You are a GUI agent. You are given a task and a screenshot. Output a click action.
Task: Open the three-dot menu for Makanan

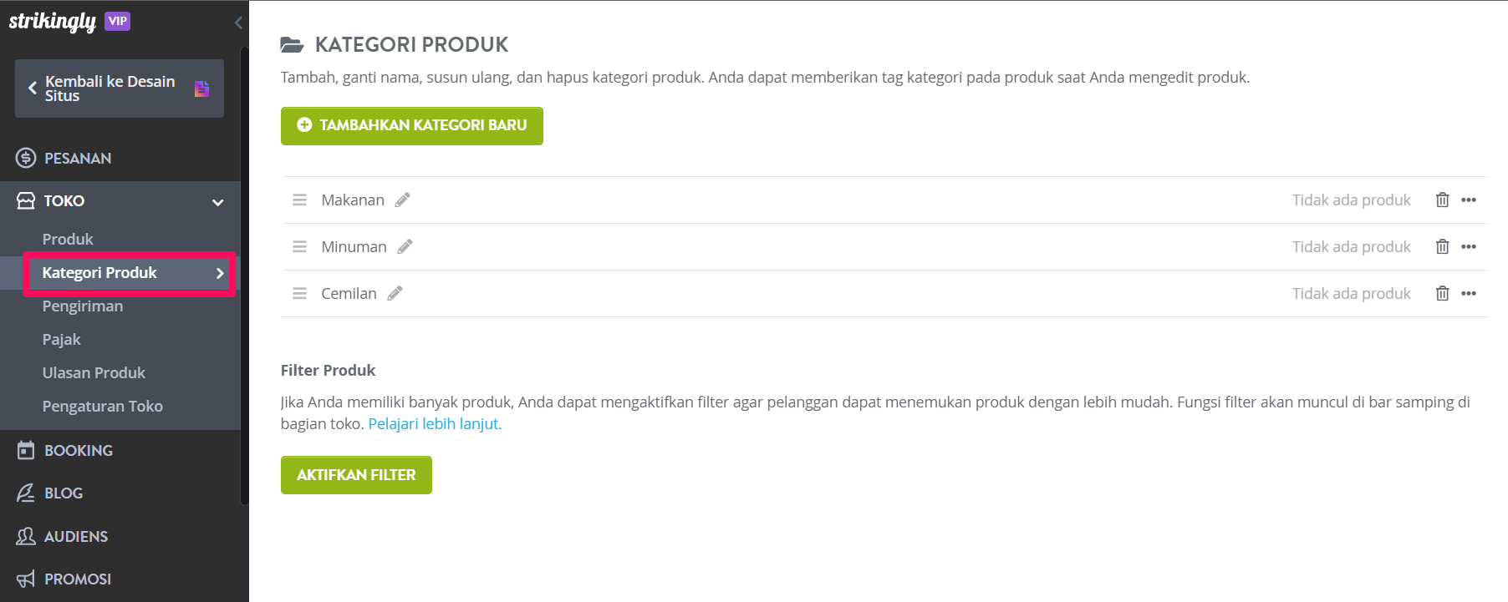coord(1469,200)
